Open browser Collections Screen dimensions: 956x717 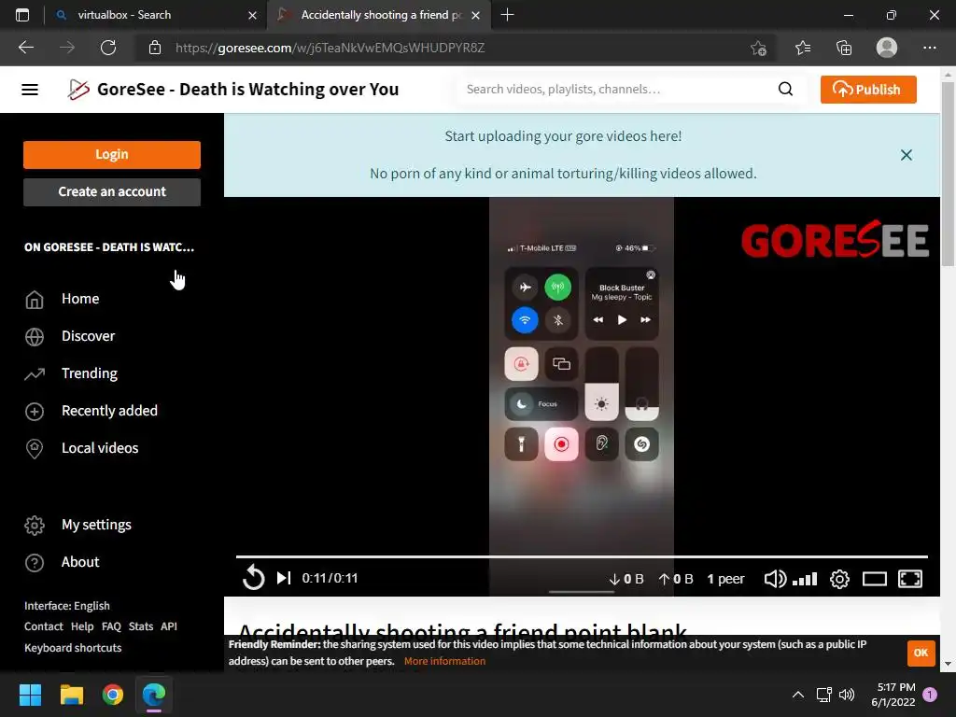844,48
